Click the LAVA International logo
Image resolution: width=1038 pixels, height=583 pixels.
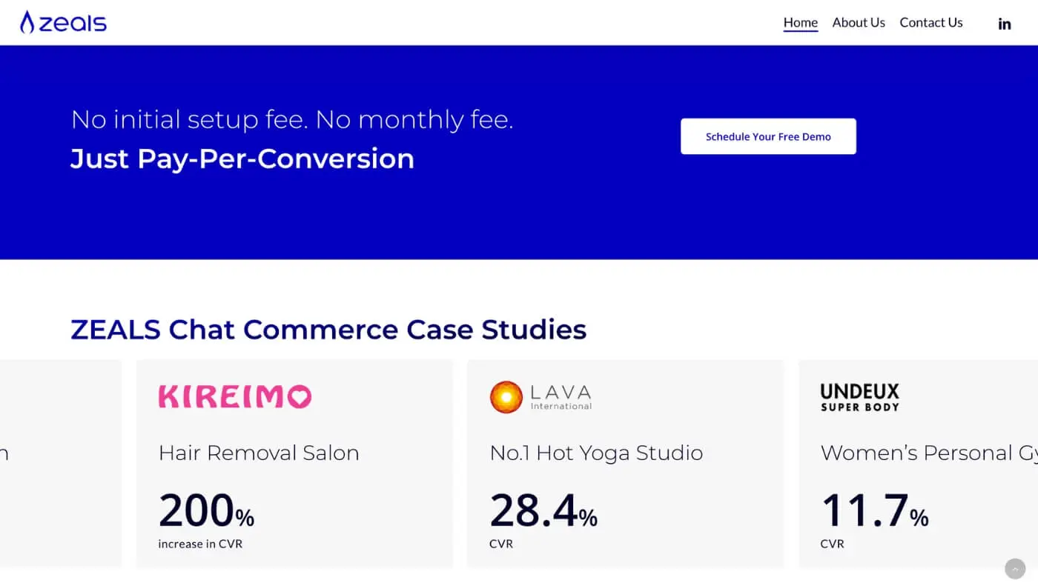click(x=540, y=396)
